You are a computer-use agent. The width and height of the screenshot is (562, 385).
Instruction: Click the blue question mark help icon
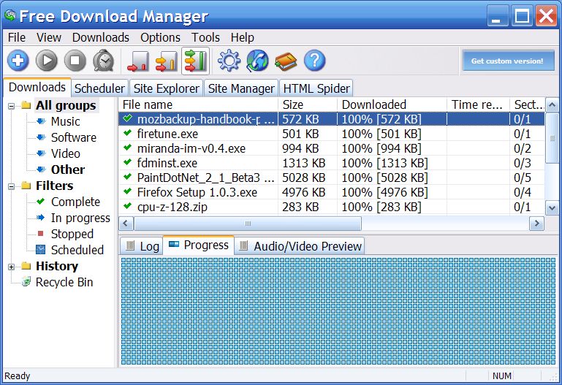click(x=315, y=61)
